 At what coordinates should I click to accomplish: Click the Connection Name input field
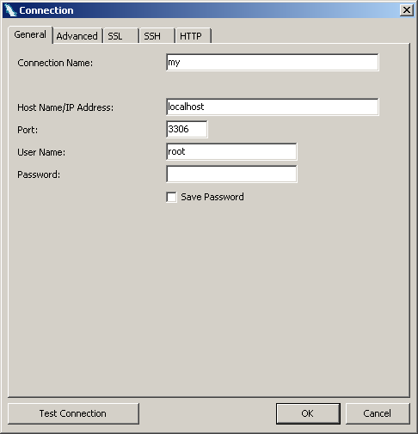[x=273, y=62]
